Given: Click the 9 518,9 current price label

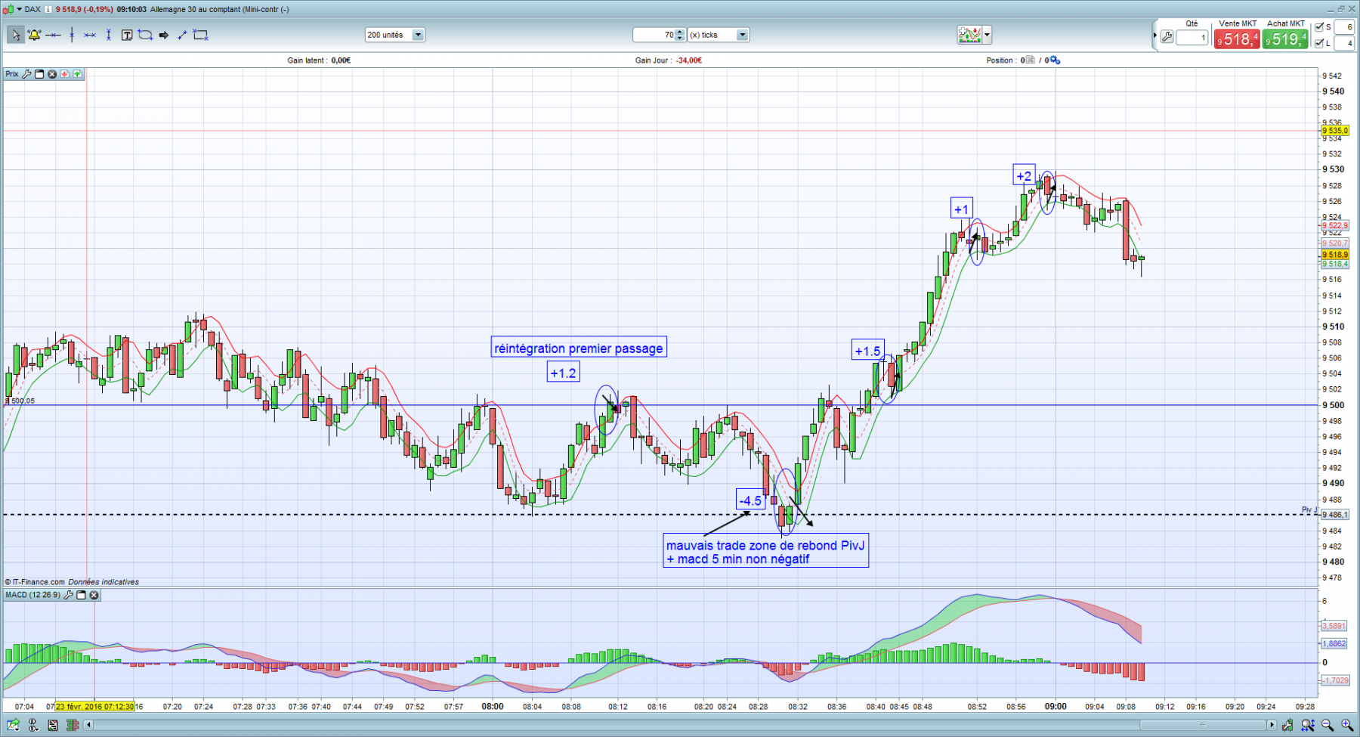Looking at the screenshot, I should click(x=1335, y=255).
